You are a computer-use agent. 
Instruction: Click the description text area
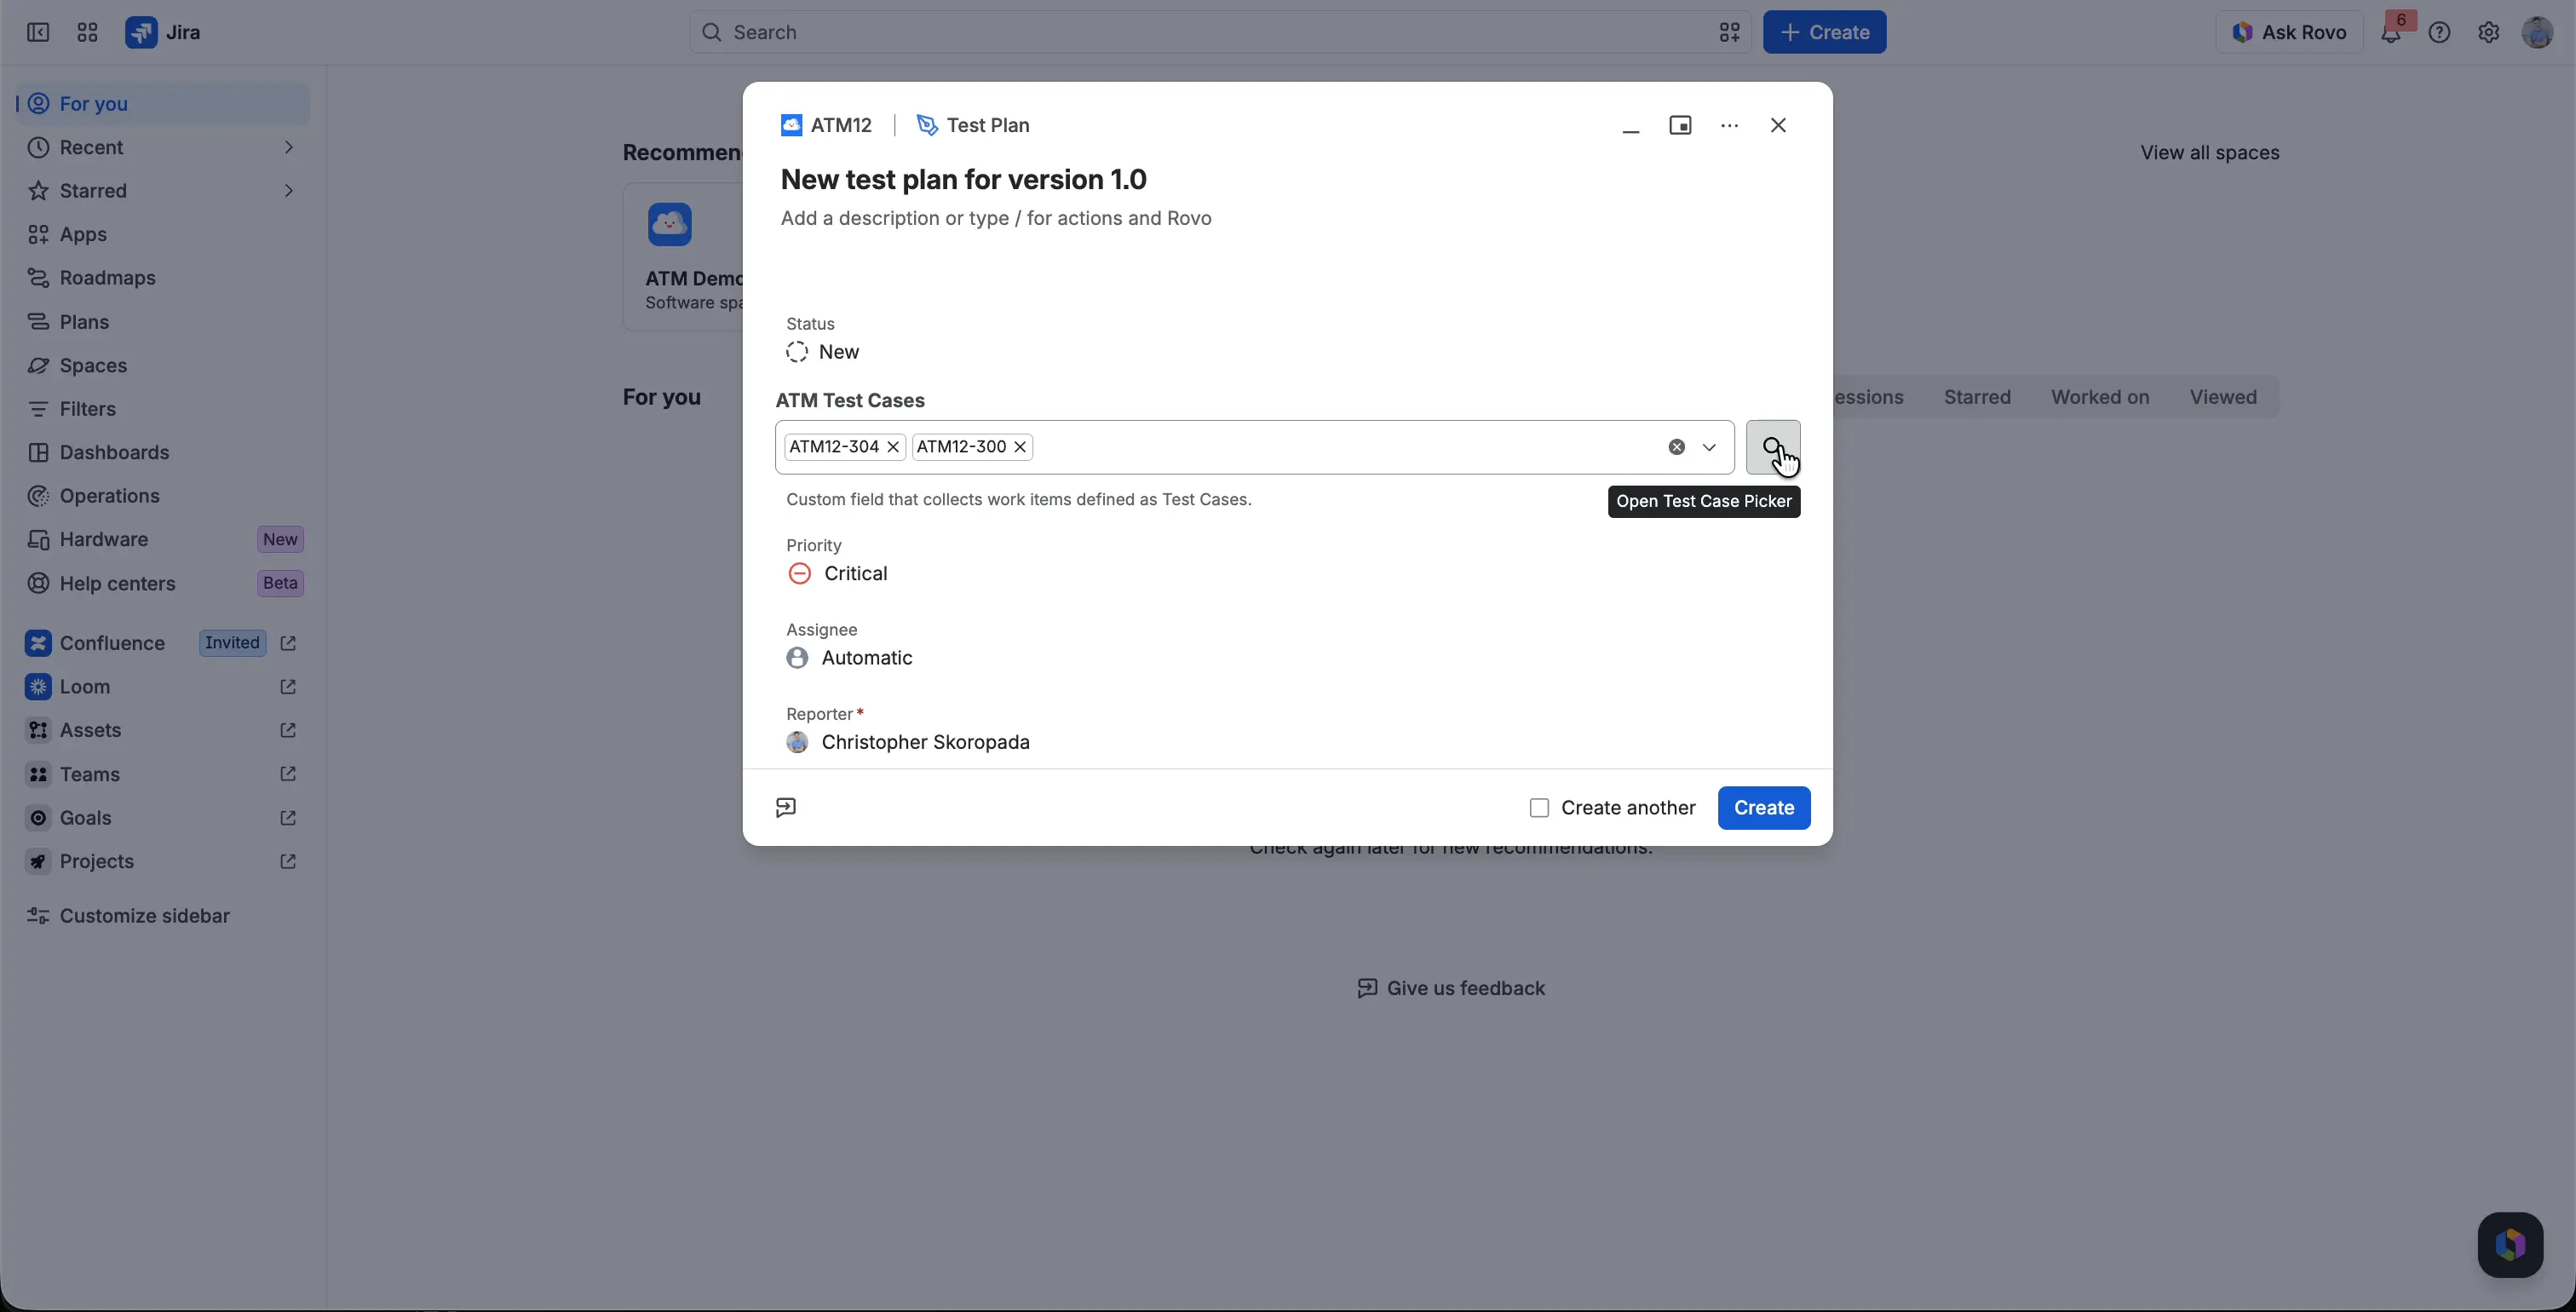[996, 218]
